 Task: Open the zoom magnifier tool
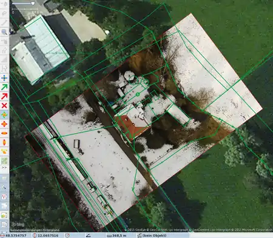point(4,32)
